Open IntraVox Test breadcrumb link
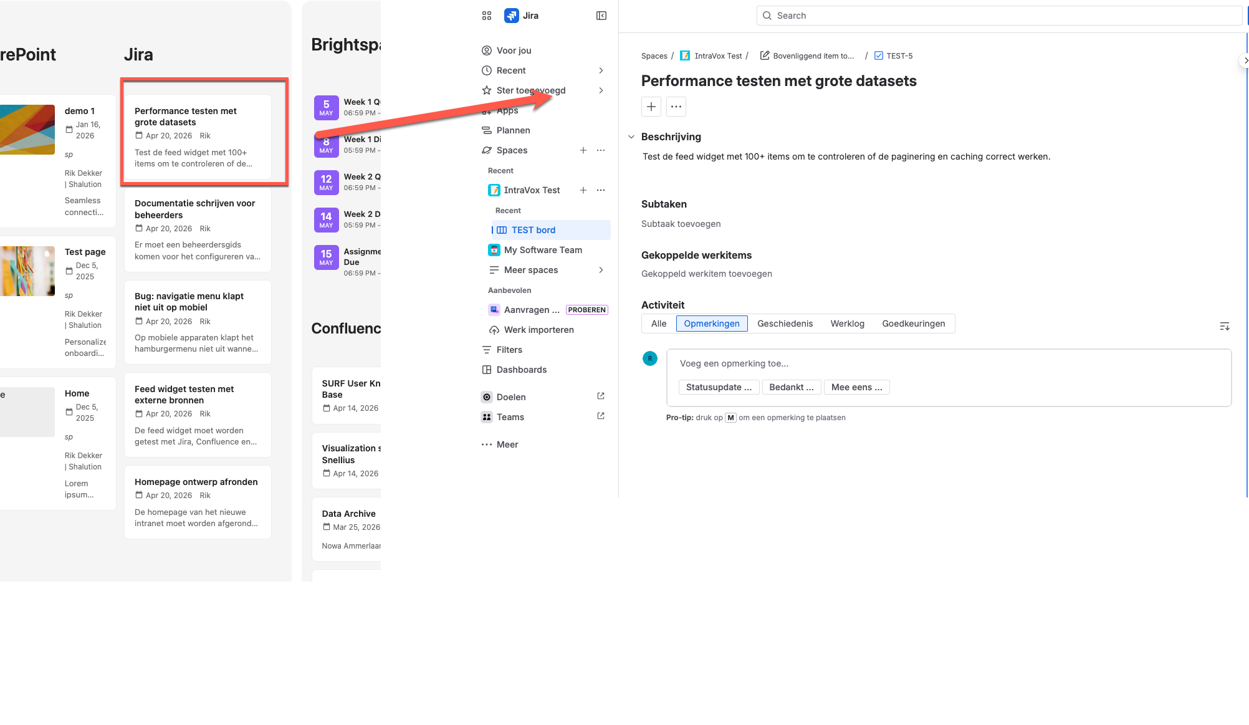The width and height of the screenshot is (1249, 725). click(x=711, y=56)
